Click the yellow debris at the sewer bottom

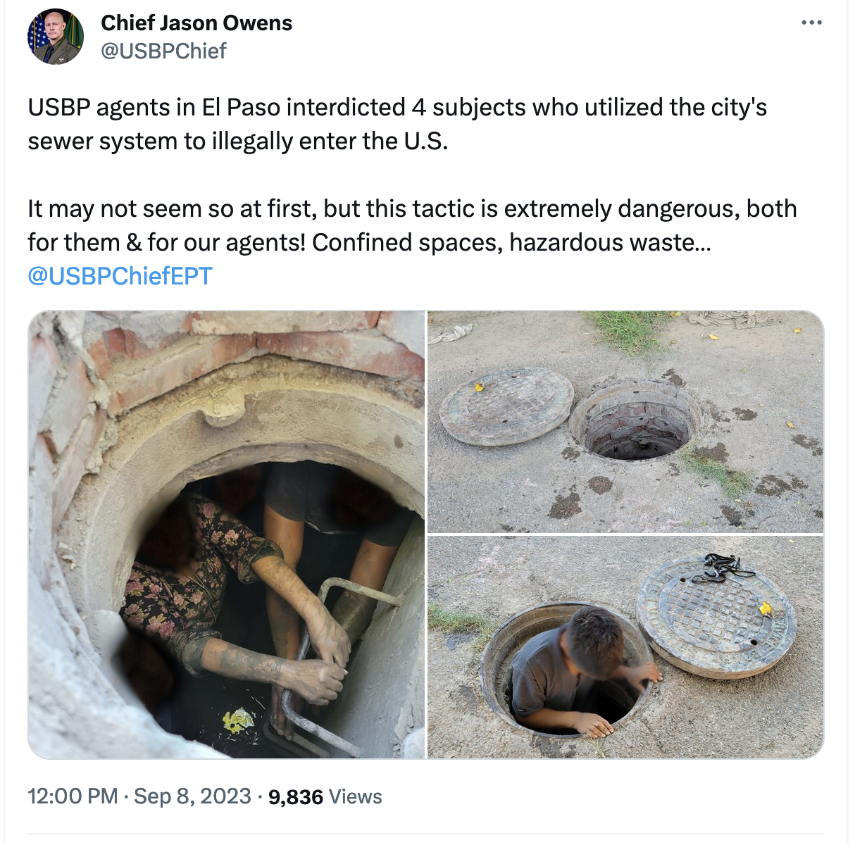click(237, 719)
